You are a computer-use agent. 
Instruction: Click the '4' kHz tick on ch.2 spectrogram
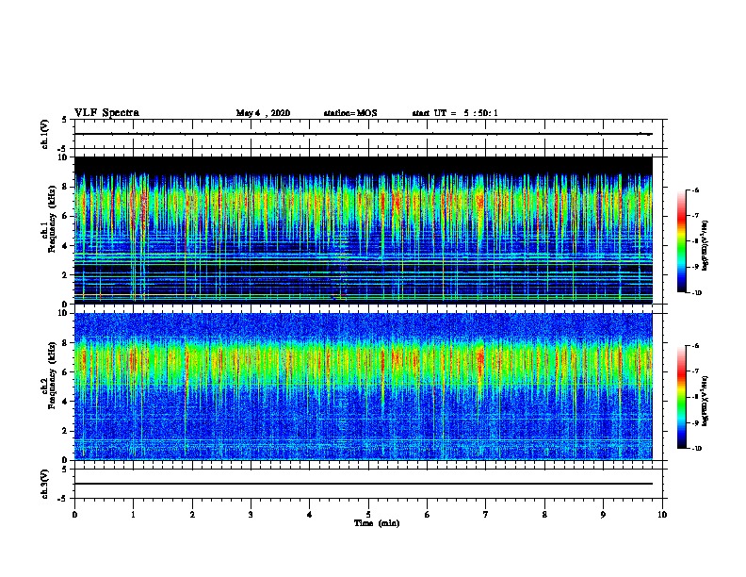point(65,402)
